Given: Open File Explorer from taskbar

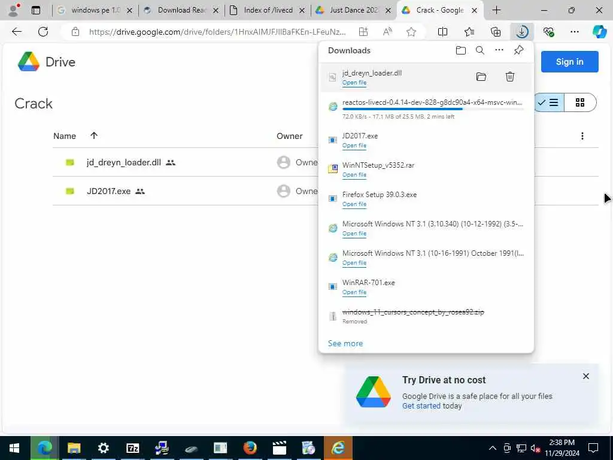Looking at the screenshot, I should pyautogui.click(x=74, y=448).
